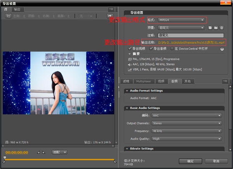Screen dimensions: 233x169
Task: Click the 顶部 crop value
Action: pos(39,16)
